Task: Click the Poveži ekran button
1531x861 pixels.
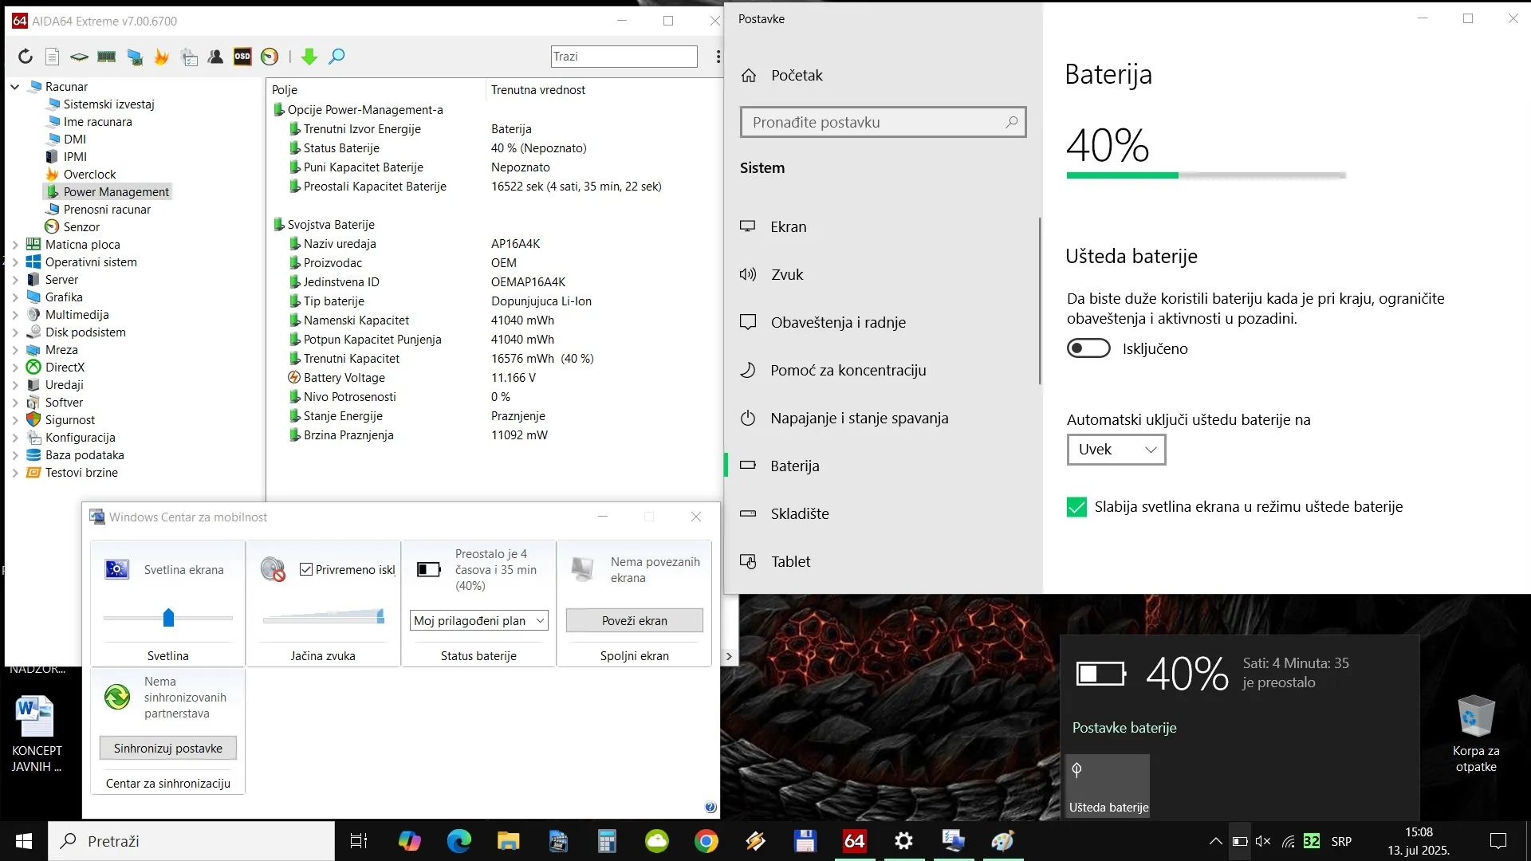Action: click(x=634, y=620)
